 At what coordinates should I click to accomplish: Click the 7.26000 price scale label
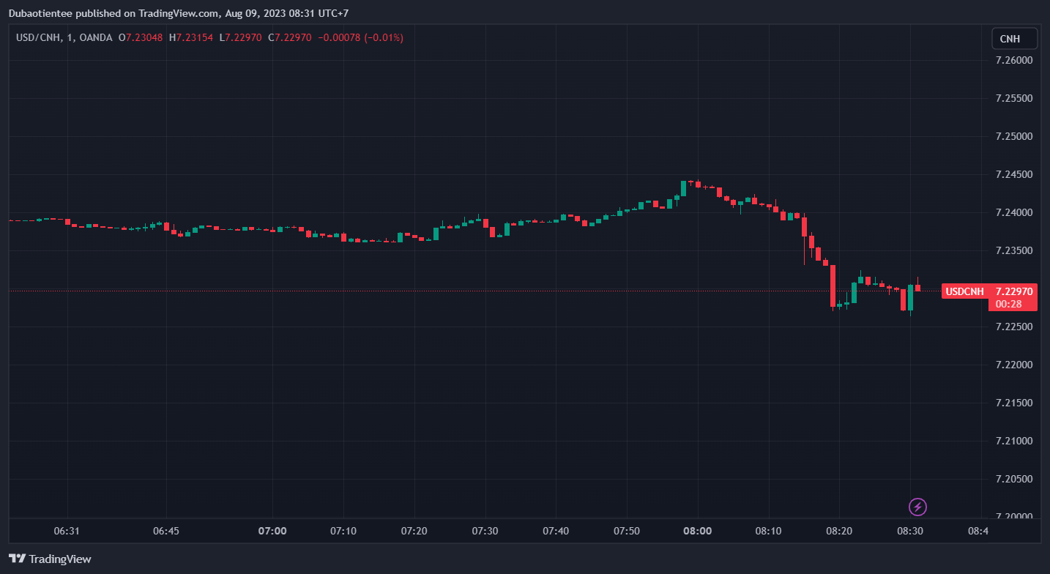pos(1014,60)
